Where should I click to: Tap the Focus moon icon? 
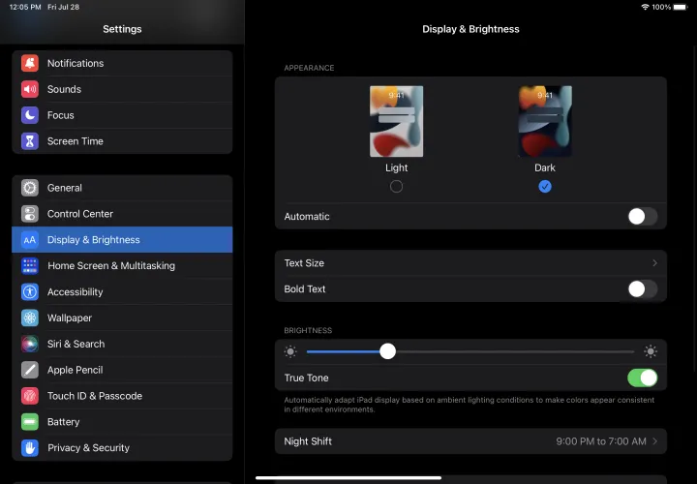tap(30, 115)
